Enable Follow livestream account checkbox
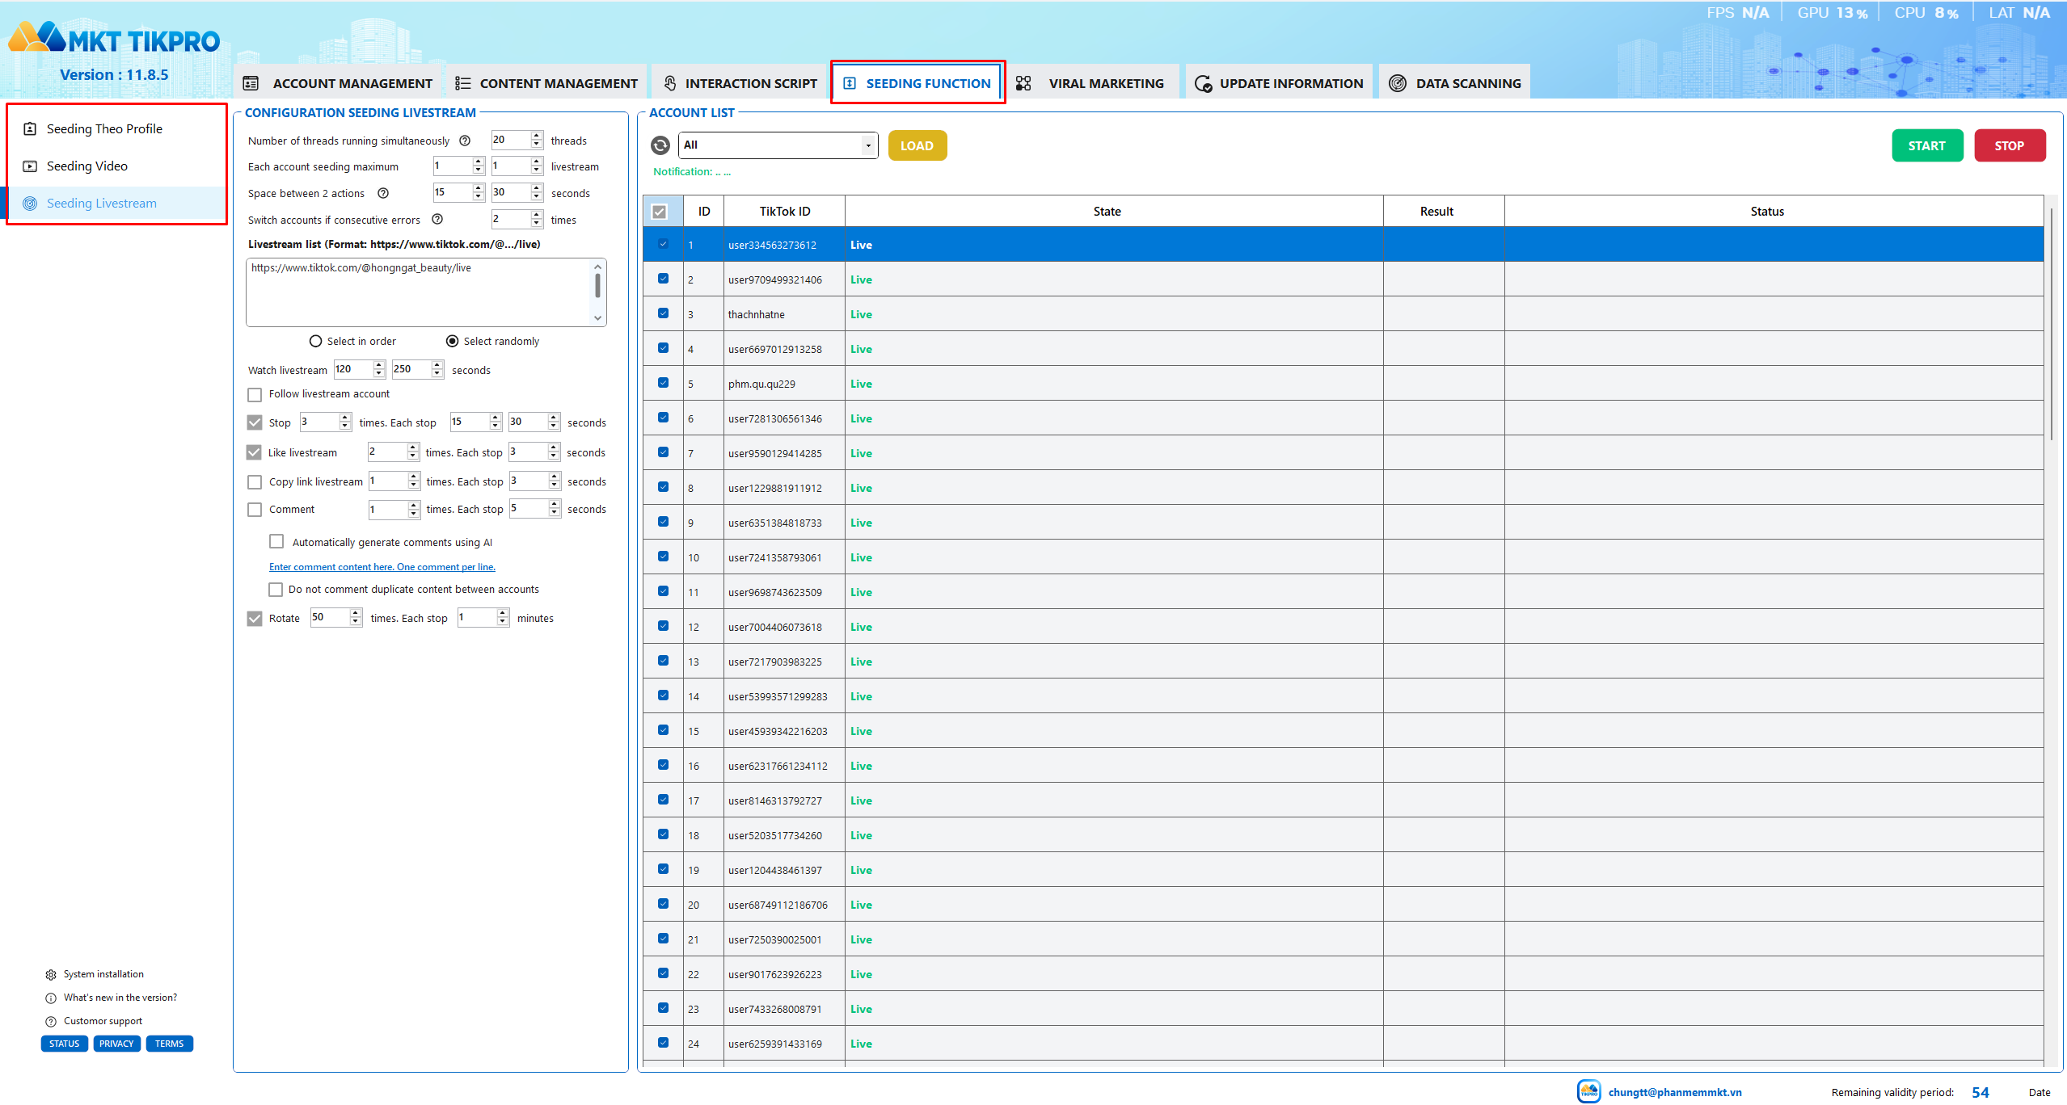This screenshot has height=1105, width=2067. click(255, 395)
